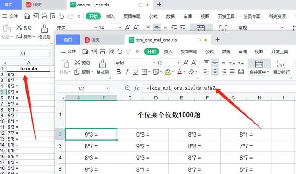Open 会员专享 tab in back window
Image resolution: width=296 pixels, height=174 pixels.
point(252,16)
